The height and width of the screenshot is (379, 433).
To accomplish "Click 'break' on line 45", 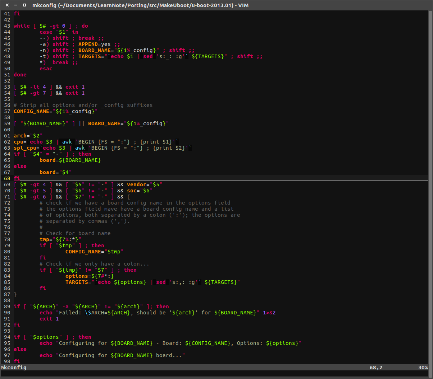I will click(x=86, y=38).
